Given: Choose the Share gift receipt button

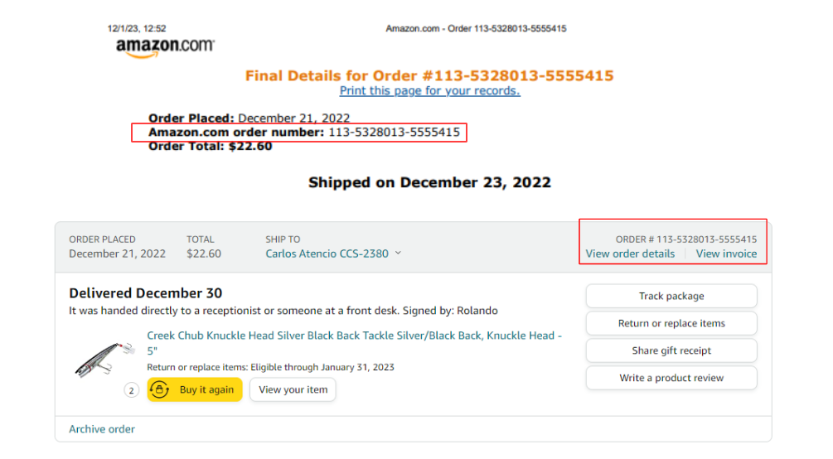Looking at the screenshot, I should (671, 350).
